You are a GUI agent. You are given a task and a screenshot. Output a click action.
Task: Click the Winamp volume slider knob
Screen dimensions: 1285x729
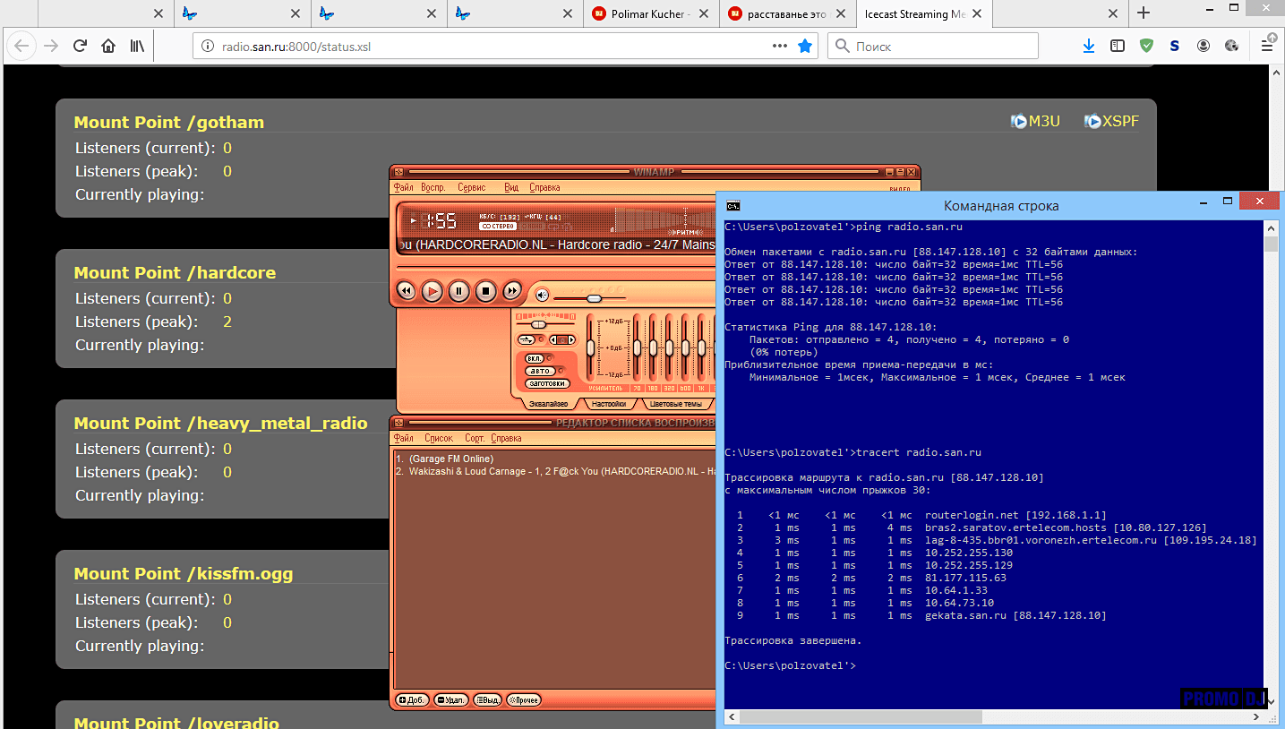point(594,298)
